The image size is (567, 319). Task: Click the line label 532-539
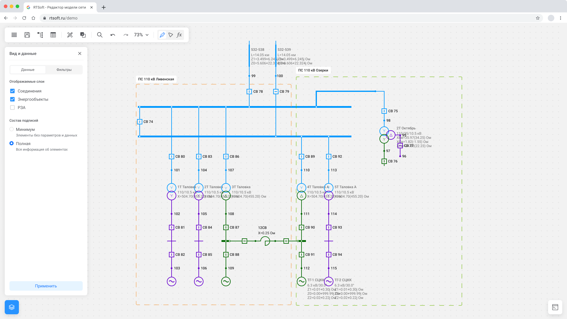click(284, 50)
